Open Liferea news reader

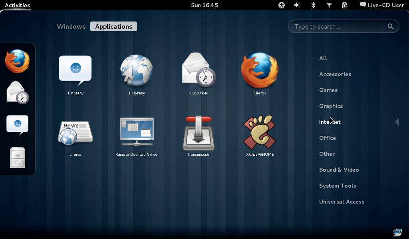point(75,133)
